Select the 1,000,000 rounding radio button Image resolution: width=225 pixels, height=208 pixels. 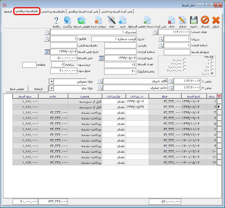pos(185,67)
